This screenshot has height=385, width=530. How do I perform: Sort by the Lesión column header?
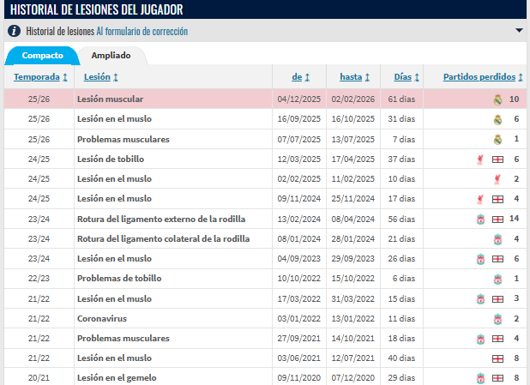97,77
